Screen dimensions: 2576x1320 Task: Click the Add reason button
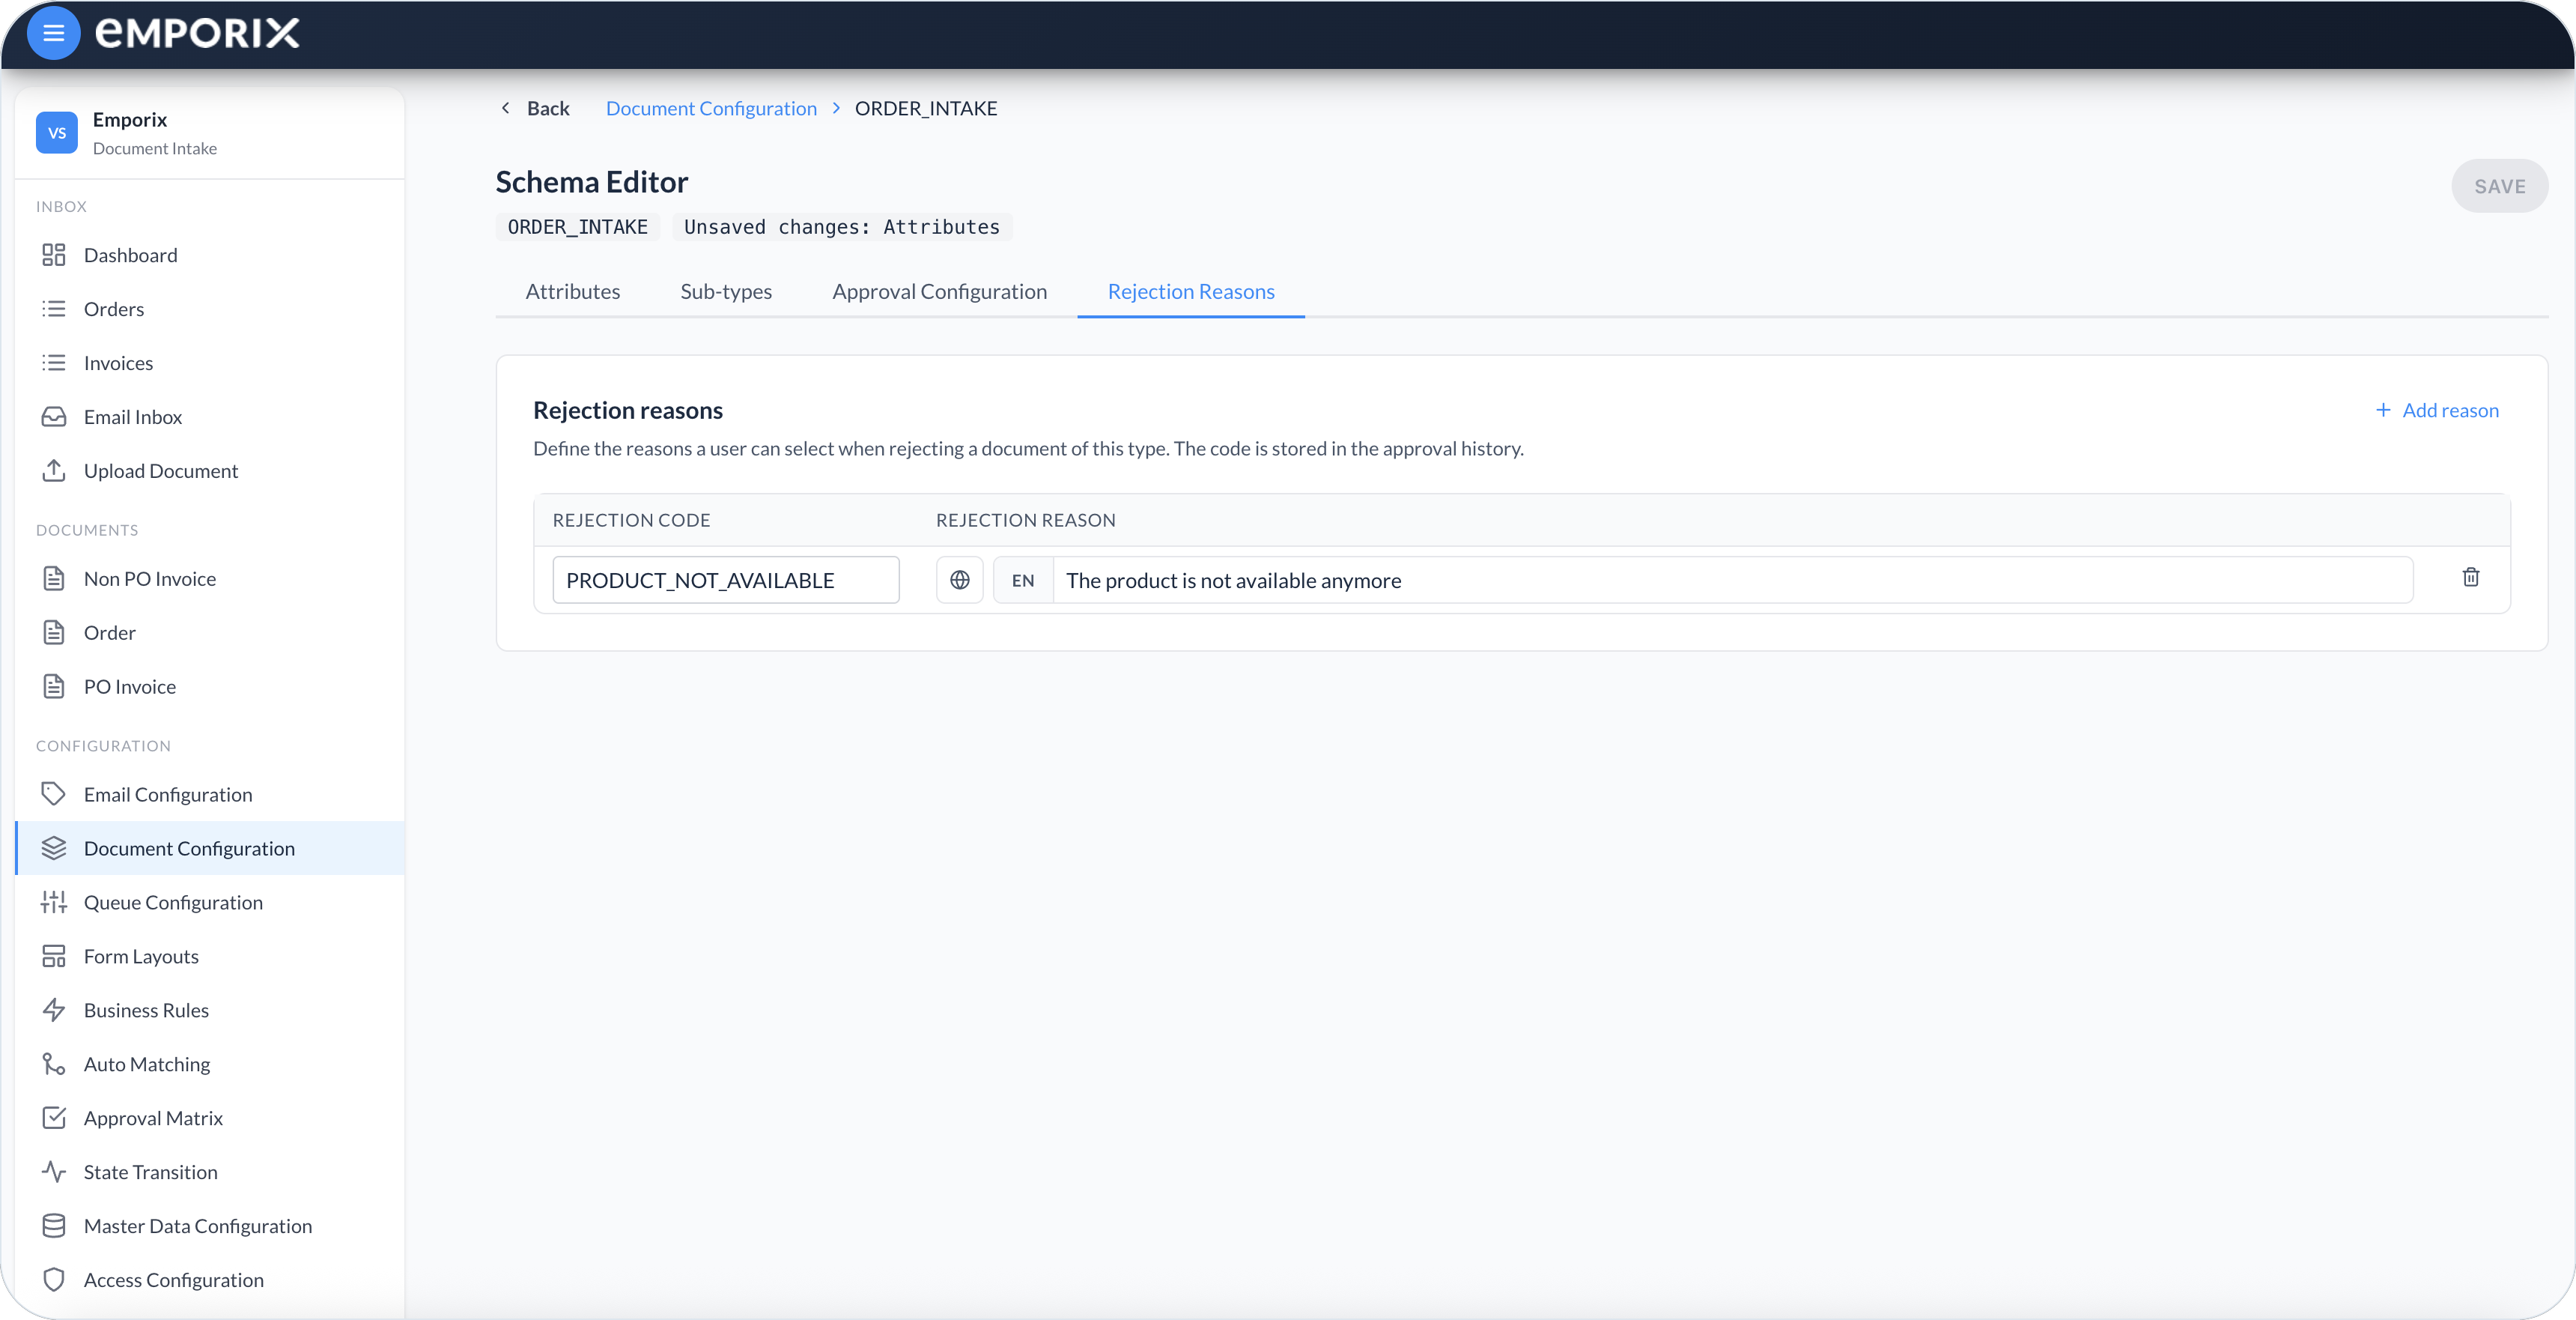pyautogui.click(x=2437, y=411)
